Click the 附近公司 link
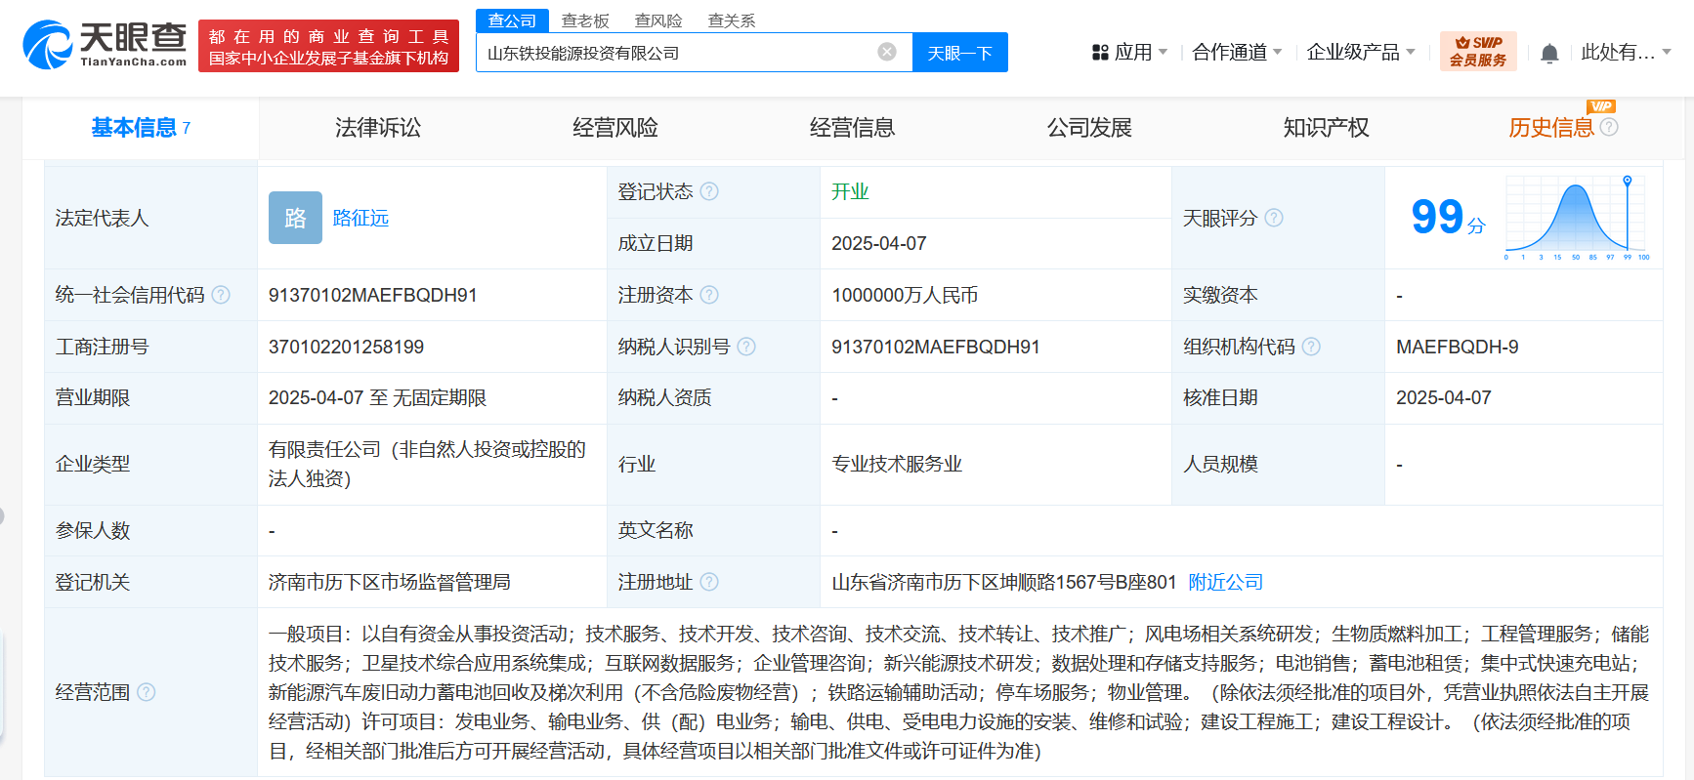The height and width of the screenshot is (780, 1694). tap(1225, 582)
